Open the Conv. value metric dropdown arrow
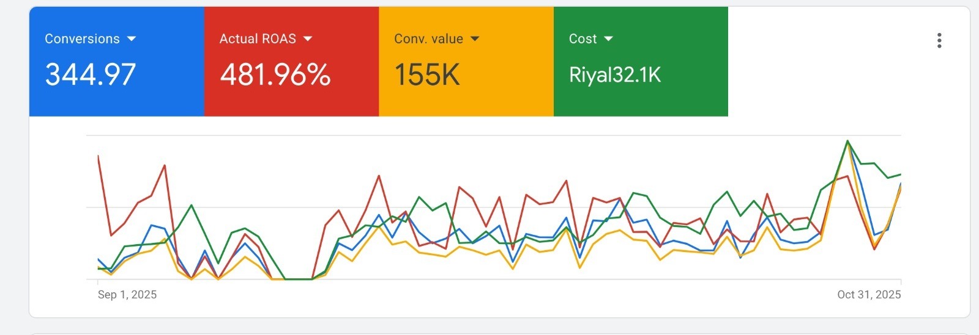 (475, 38)
